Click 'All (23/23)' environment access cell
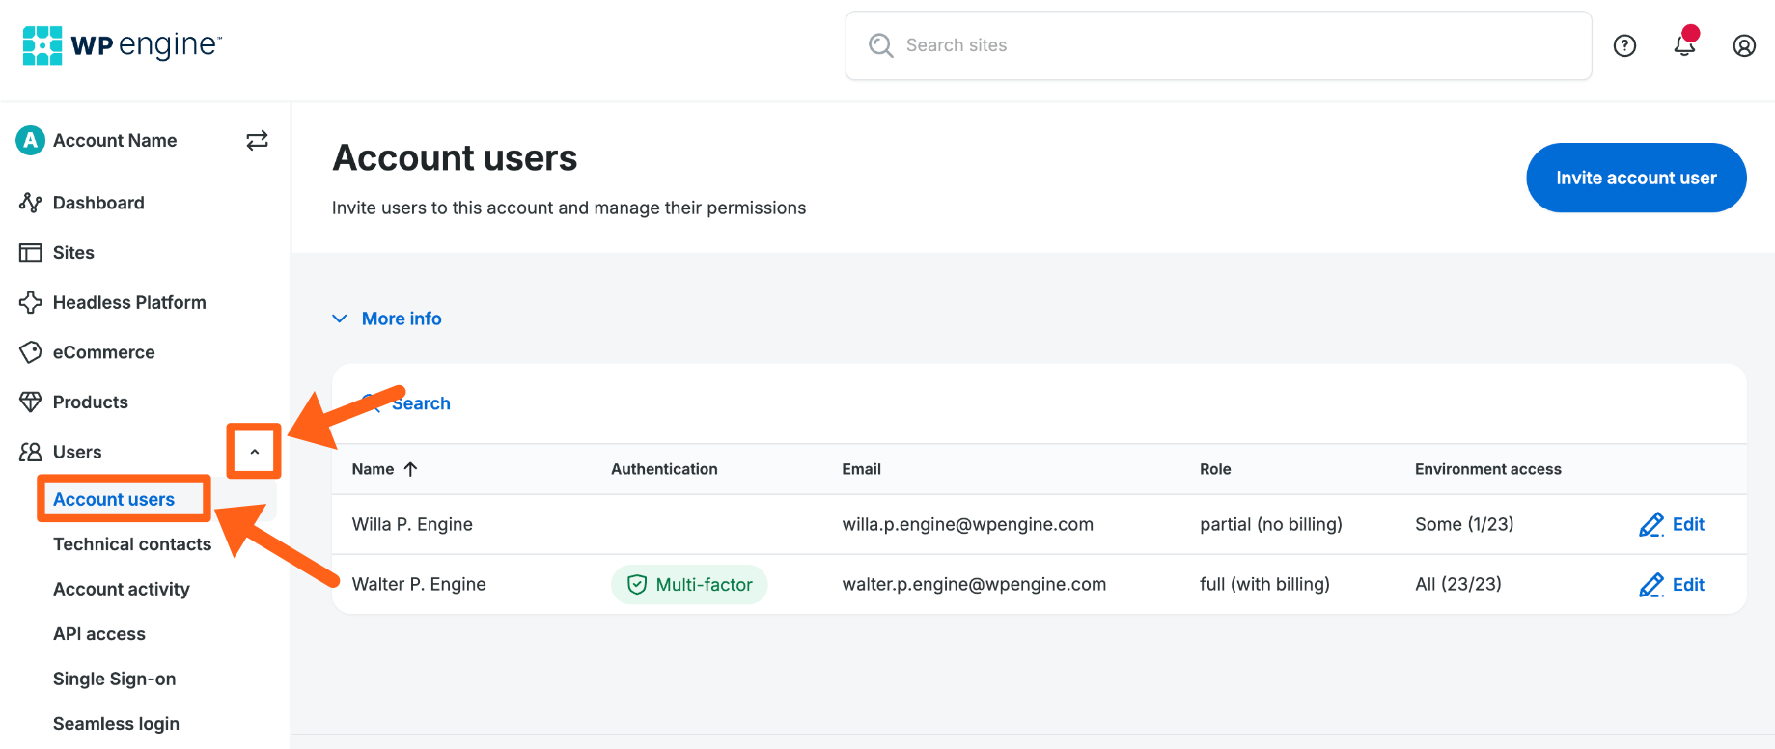Image resolution: width=1775 pixels, height=749 pixels. 1458,585
